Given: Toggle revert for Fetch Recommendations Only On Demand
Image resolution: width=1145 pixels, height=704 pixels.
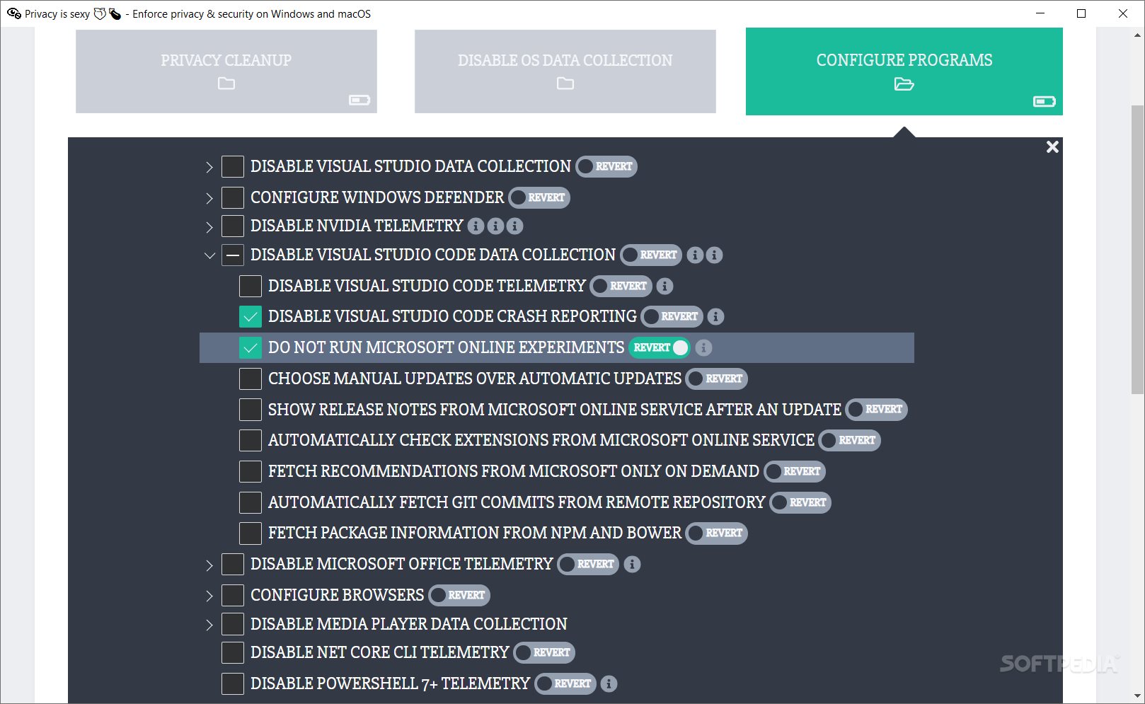Looking at the screenshot, I should [x=795, y=472].
